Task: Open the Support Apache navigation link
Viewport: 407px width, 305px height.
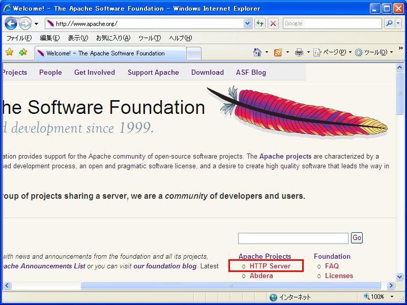Action: [x=153, y=72]
